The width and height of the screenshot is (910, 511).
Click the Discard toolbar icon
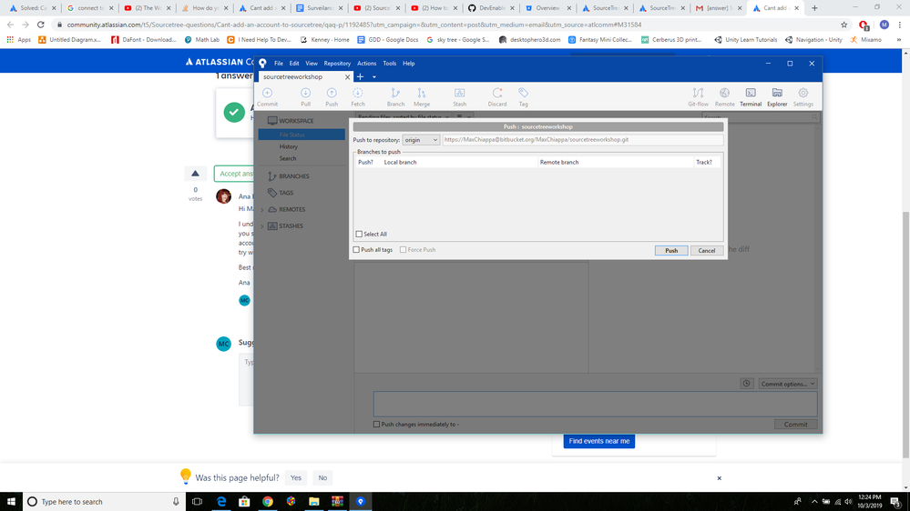496,96
